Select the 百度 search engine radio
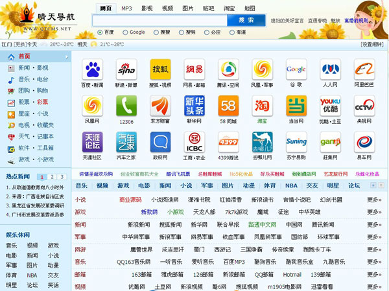The image size is (389, 291). 100,32
